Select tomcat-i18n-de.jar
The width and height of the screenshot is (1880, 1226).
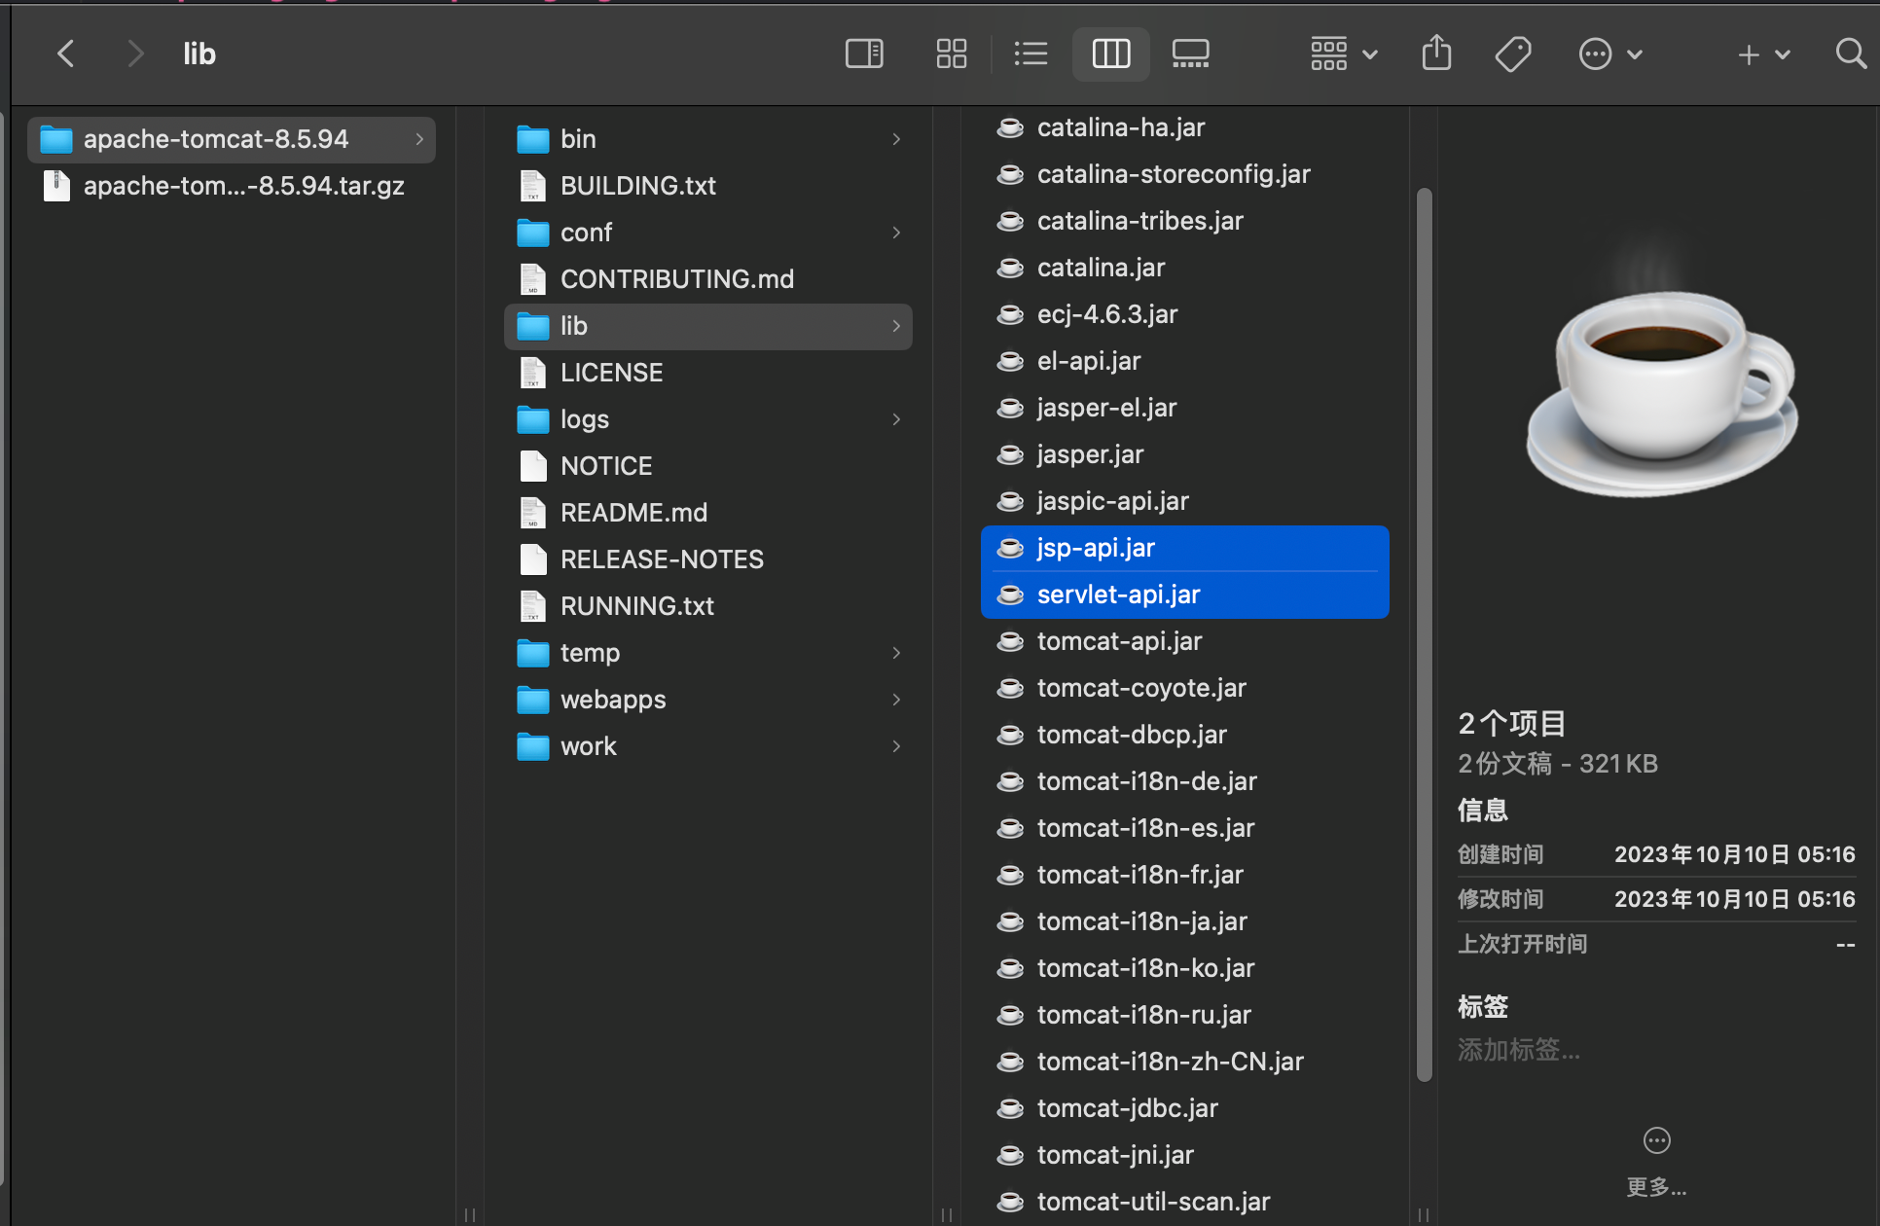1185,781
